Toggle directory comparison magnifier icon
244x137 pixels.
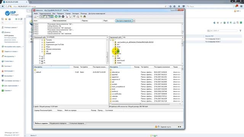[78, 16]
